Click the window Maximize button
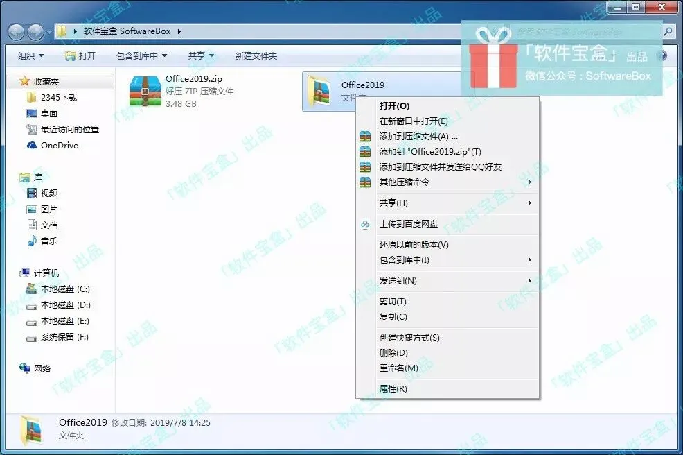This screenshot has height=455, width=683. tap(636, 7)
